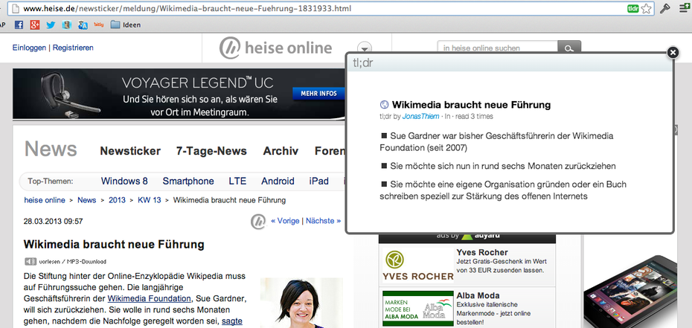The image size is (692, 328).
Task: Open the 7-Tage-News tab
Action: [211, 151]
